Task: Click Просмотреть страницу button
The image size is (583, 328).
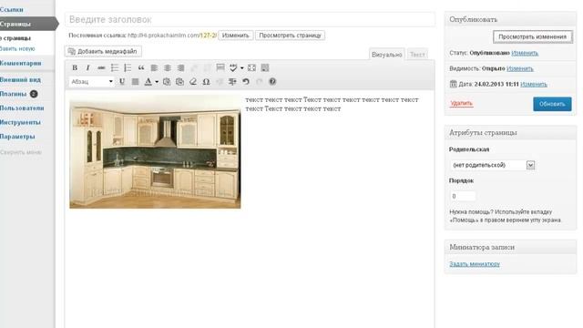Action: click(x=290, y=36)
